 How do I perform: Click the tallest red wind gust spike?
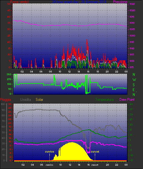tap(87, 45)
